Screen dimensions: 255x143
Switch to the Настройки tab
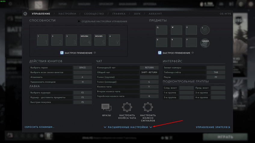pyautogui.click(x=67, y=14)
